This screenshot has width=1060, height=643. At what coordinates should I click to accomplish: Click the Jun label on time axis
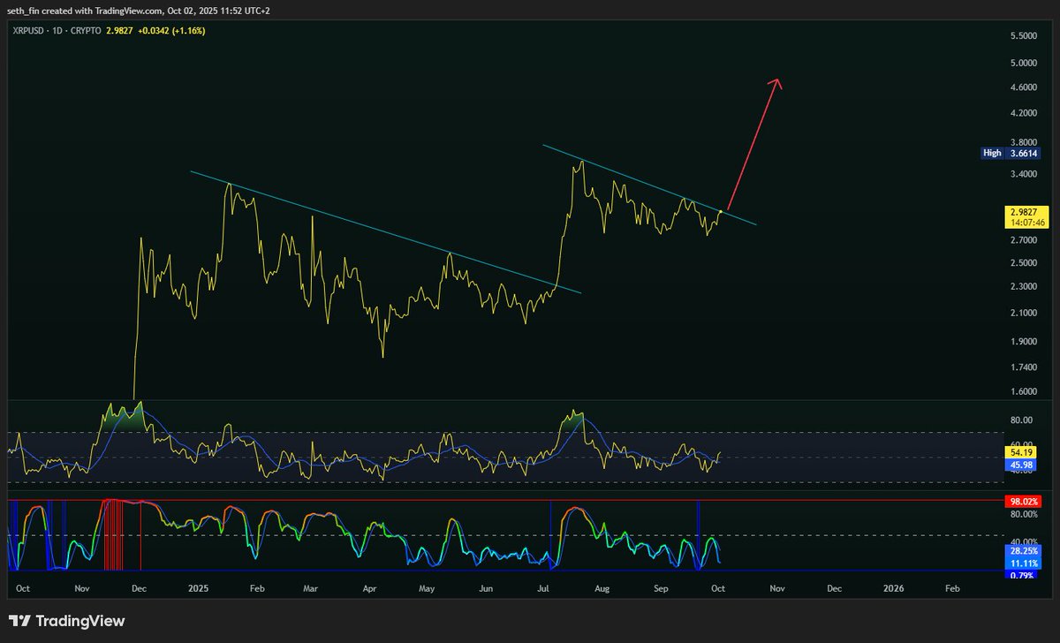pyautogui.click(x=487, y=587)
